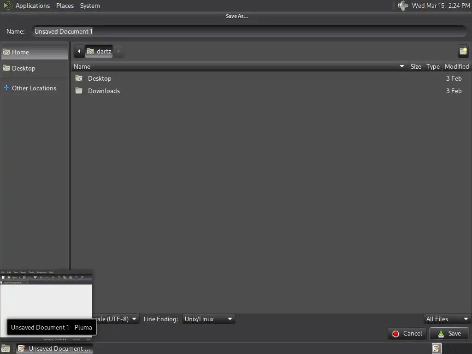
Task: Select the Desktop folder row name
Action: [x=100, y=78]
